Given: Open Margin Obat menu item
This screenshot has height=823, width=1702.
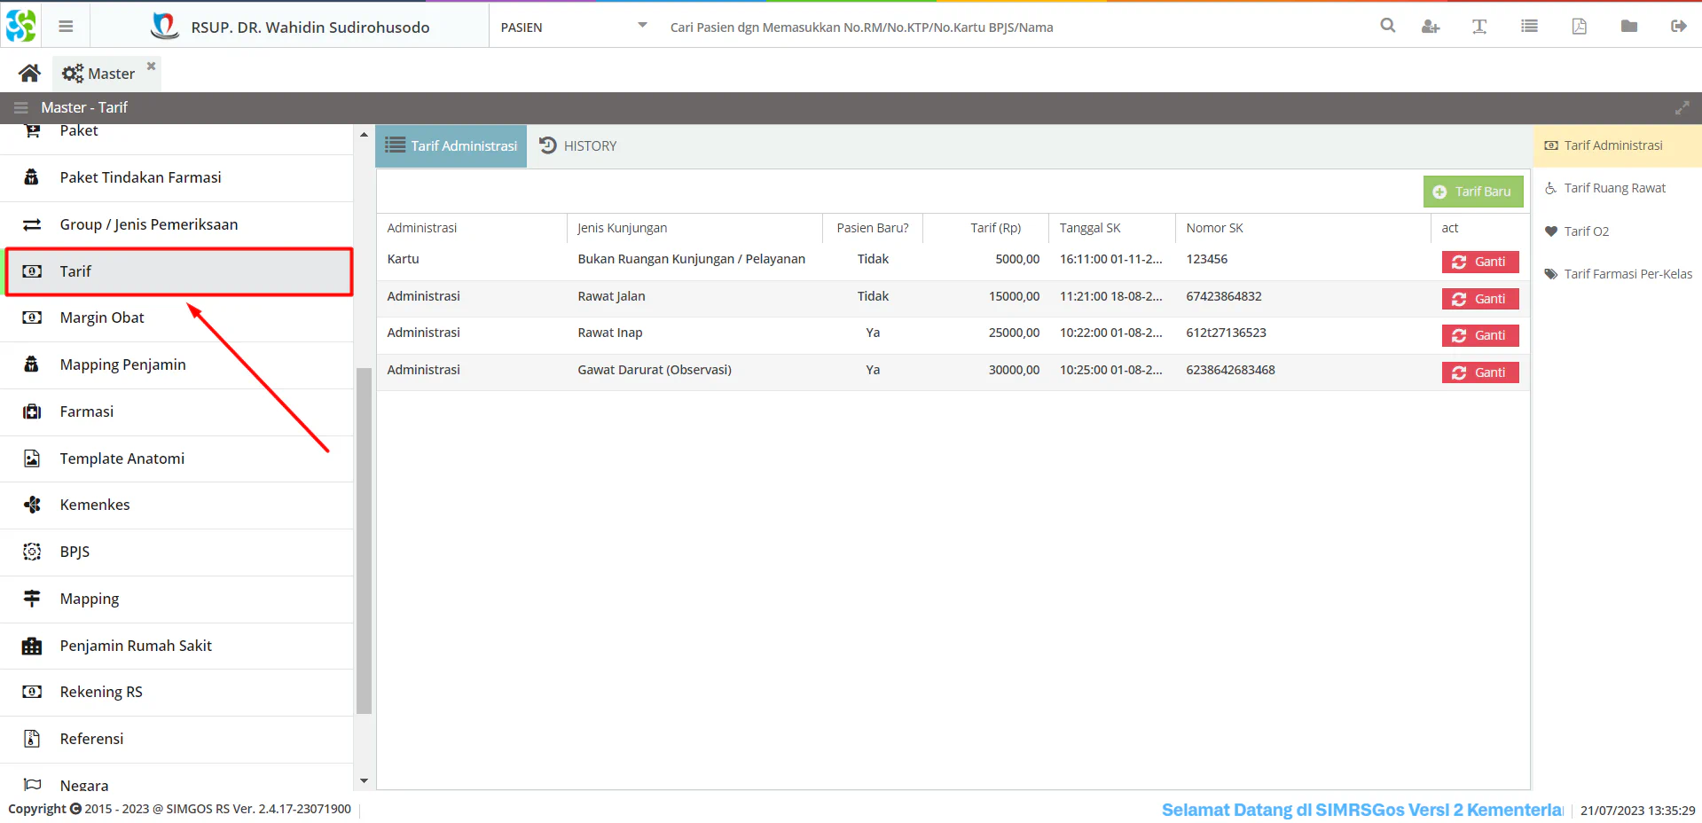Looking at the screenshot, I should 176,317.
